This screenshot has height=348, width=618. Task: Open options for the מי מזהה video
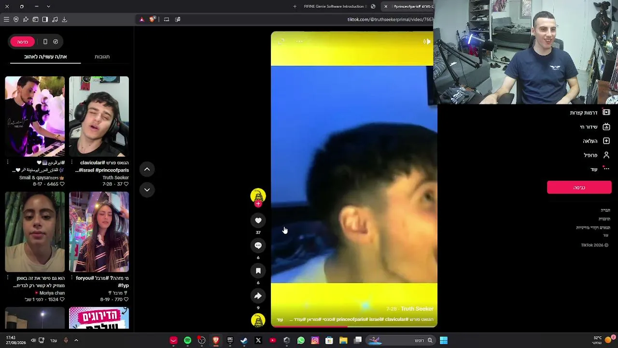[x=72, y=278]
